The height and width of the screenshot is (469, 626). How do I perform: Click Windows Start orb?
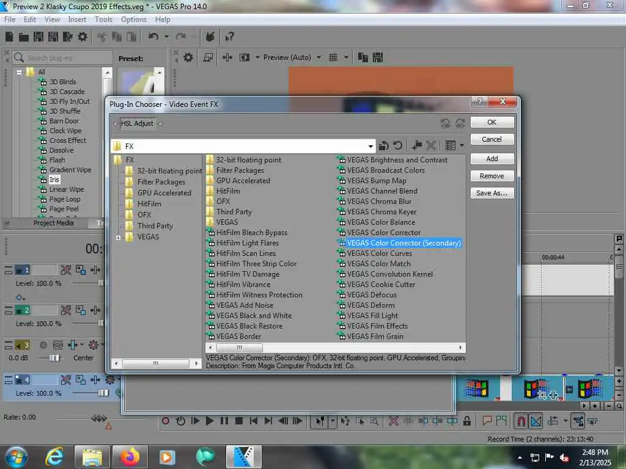(16, 457)
